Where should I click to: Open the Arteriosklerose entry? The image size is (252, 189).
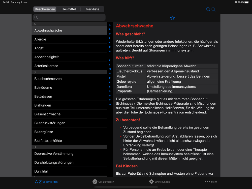(69, 66)
